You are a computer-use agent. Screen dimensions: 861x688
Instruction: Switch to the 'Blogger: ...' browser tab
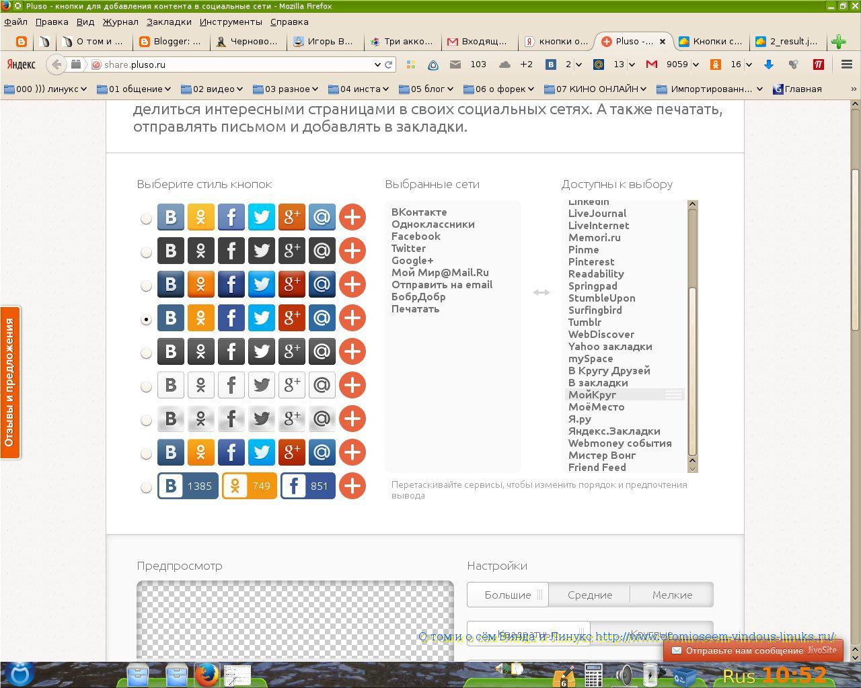[x=171, y=41]
